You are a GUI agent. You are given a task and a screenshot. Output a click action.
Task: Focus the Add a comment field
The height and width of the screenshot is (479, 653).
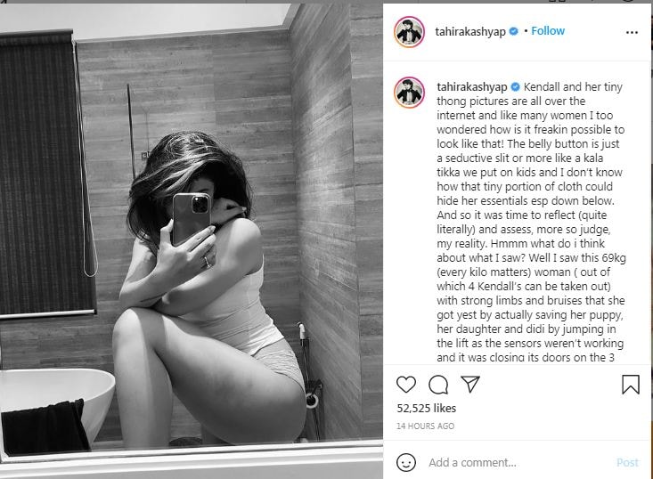click(x=517, y=462)
